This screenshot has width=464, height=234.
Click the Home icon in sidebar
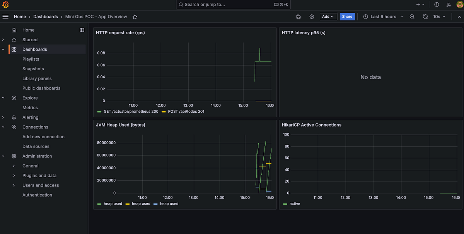14,30
